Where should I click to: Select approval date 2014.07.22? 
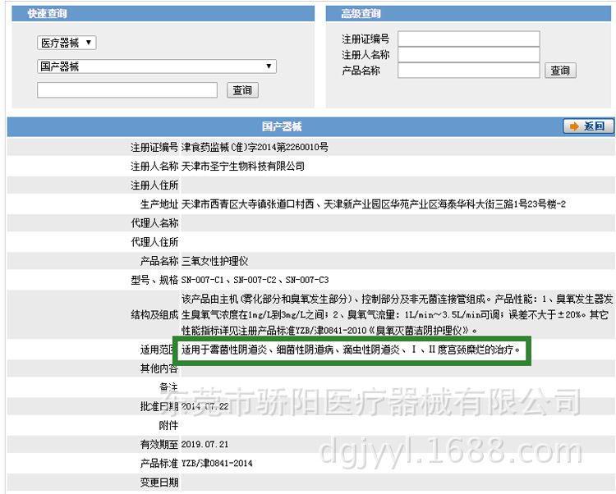pos(205,406)
